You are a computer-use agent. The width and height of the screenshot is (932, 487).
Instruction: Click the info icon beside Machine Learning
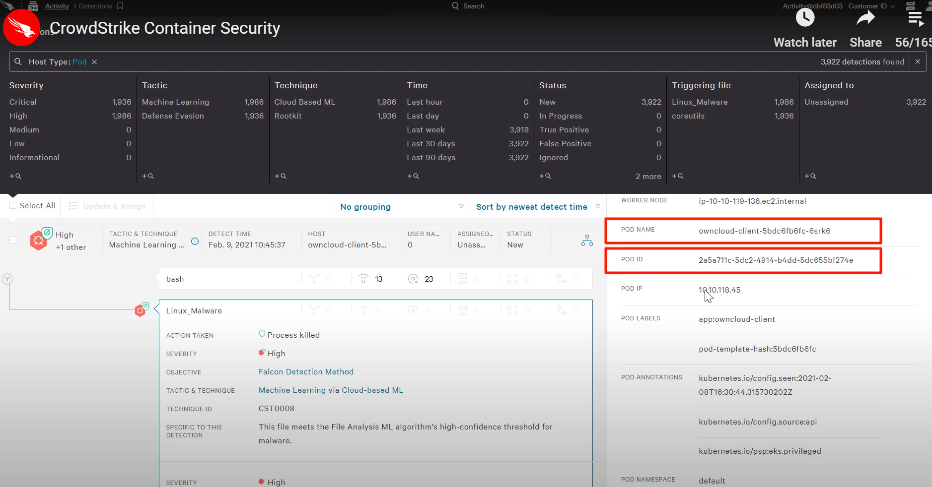[x=195, y=242]
